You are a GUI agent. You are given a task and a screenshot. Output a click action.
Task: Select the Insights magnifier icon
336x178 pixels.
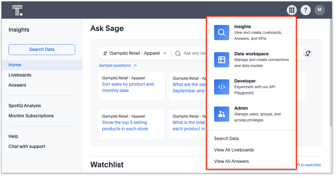click(222, 33)
